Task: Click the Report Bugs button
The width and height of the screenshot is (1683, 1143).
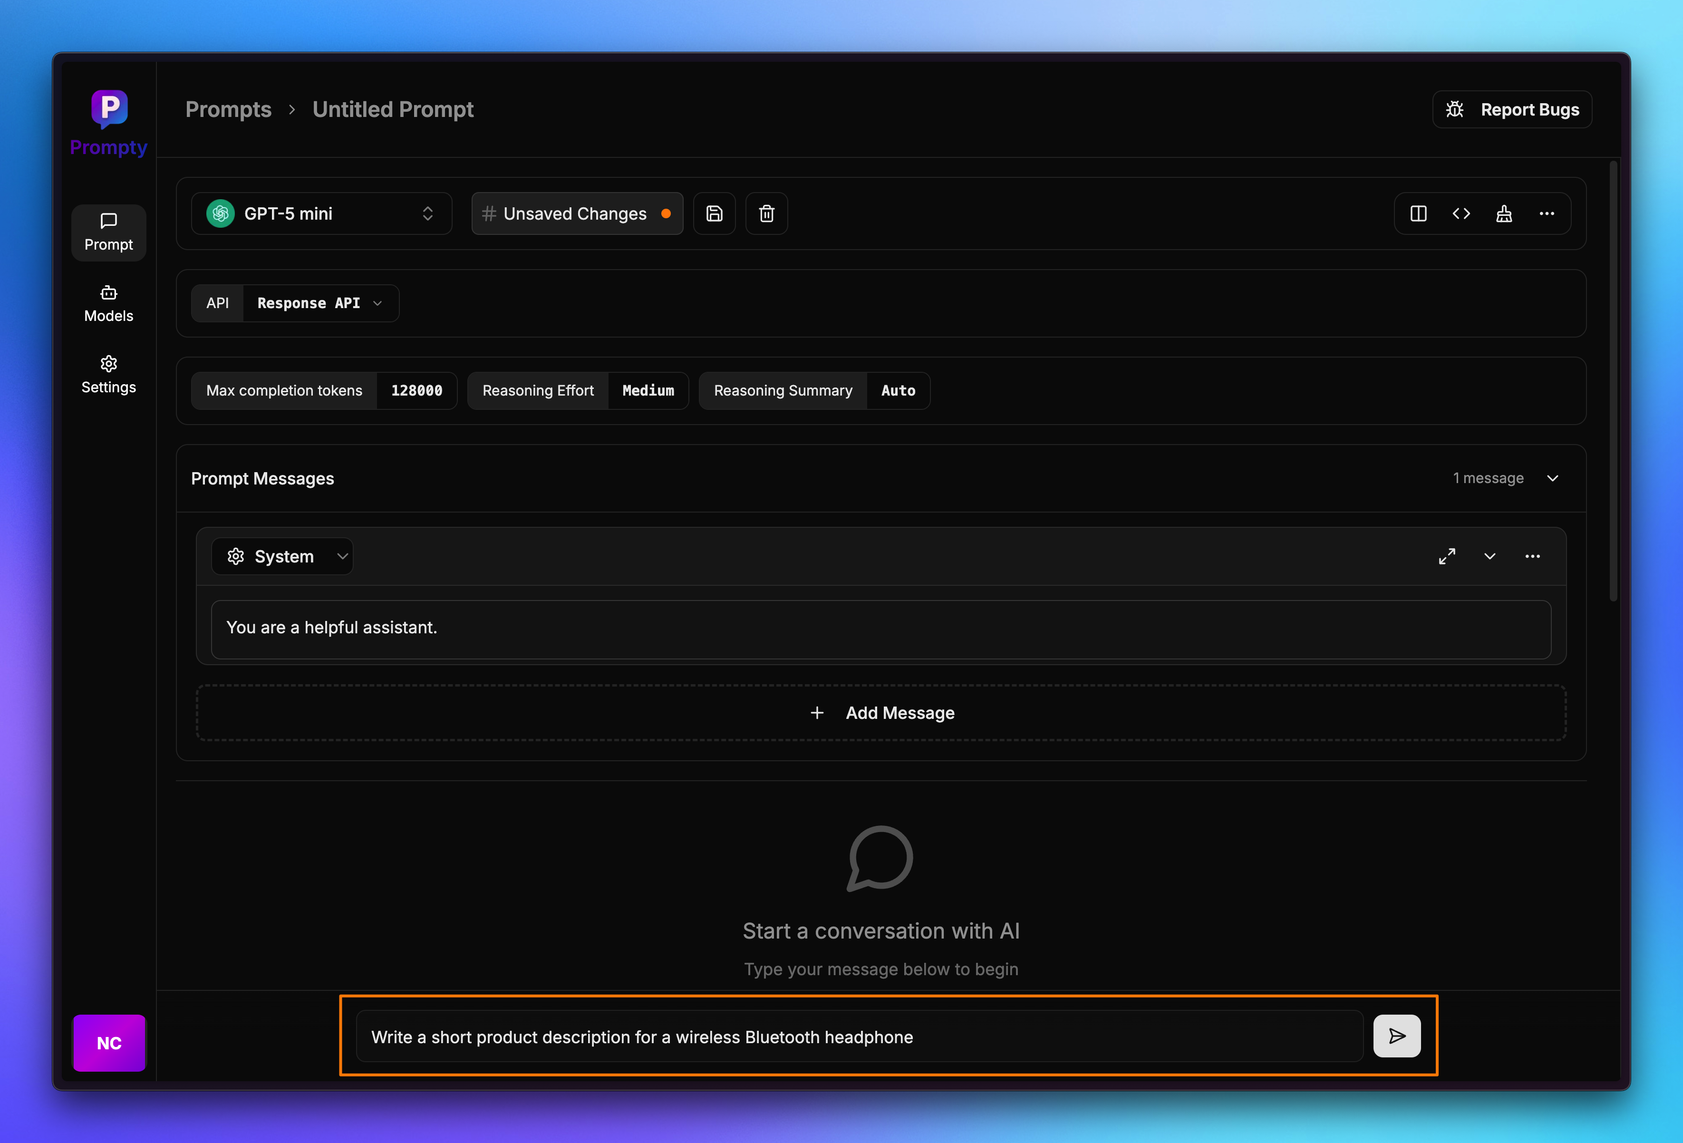Action: tap(1512, 109)
